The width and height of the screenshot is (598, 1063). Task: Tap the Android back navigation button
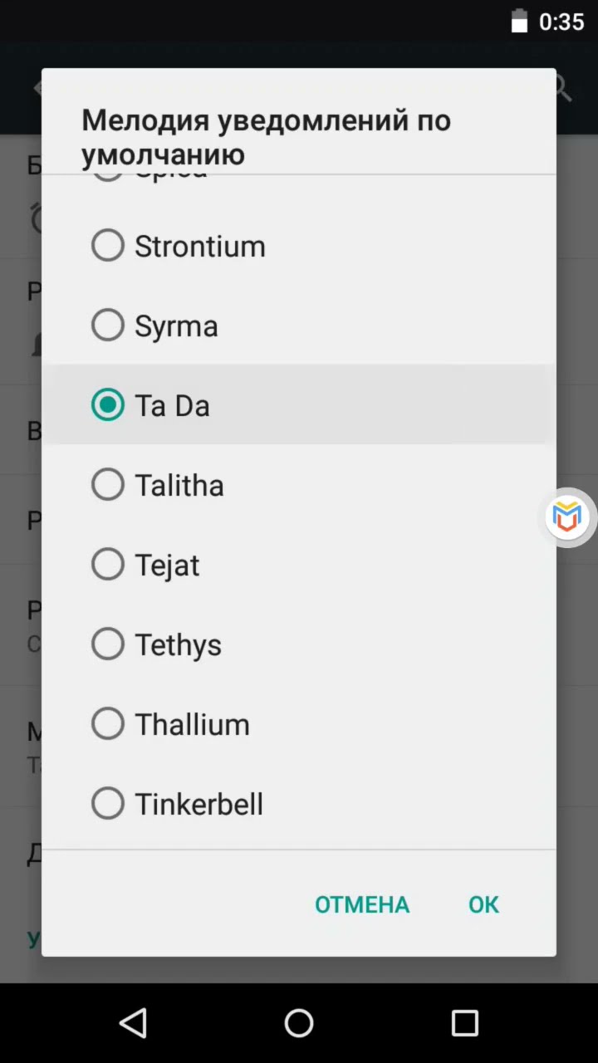tap(133, 1023)
